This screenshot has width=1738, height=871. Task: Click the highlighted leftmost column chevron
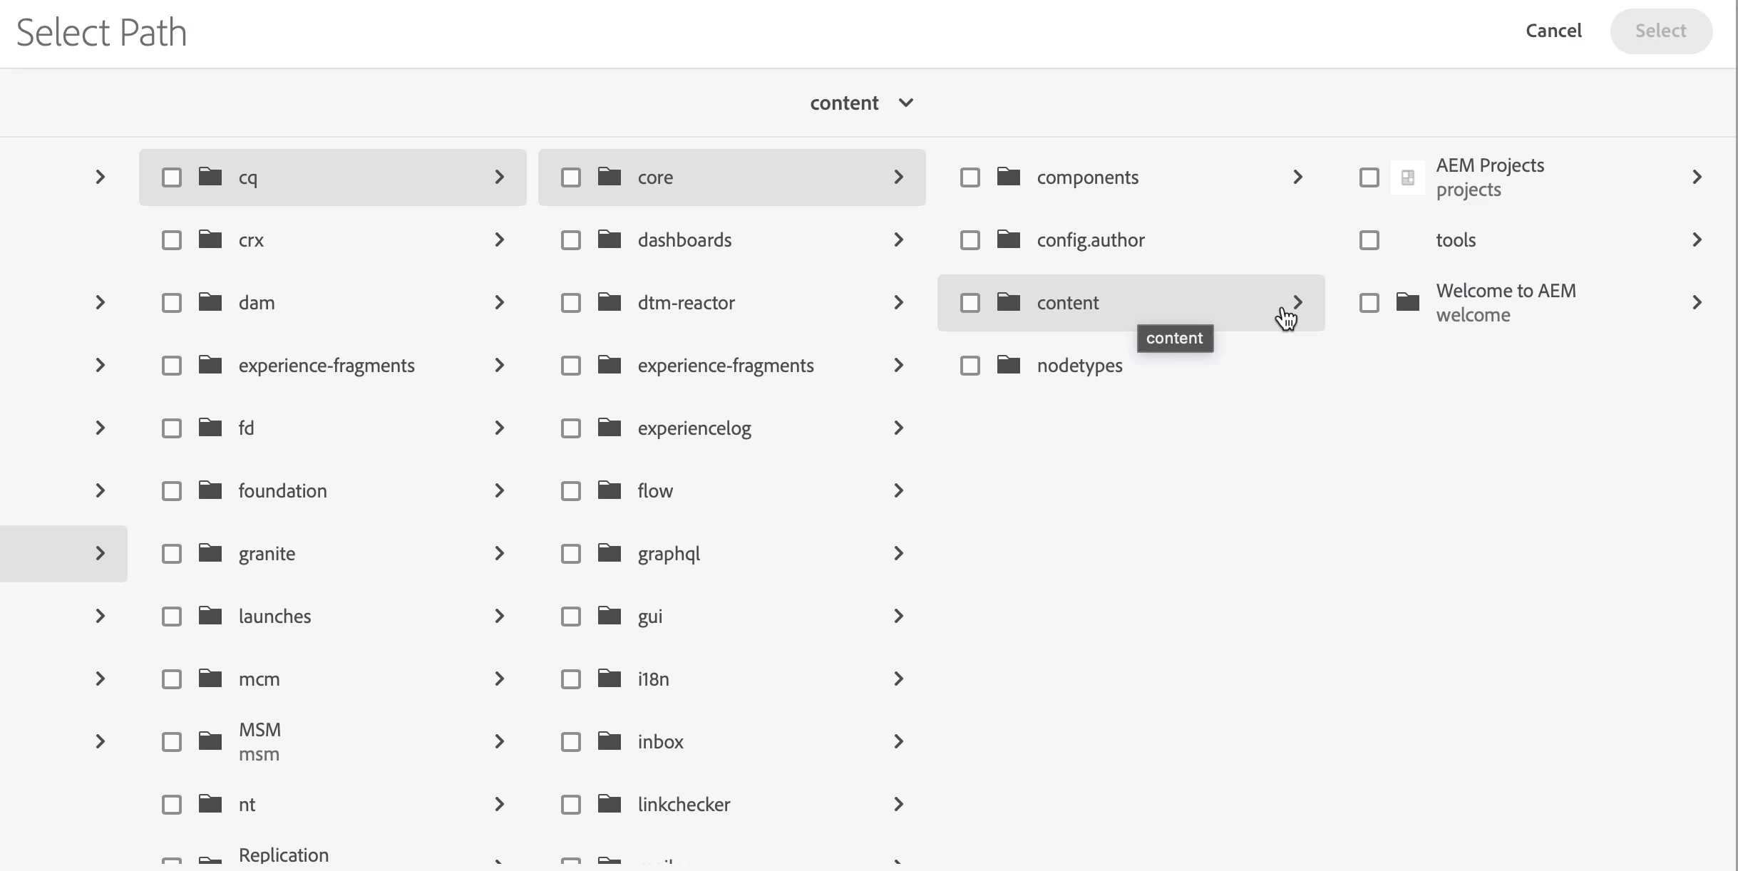pyautogui.click(x=100, y=554)
